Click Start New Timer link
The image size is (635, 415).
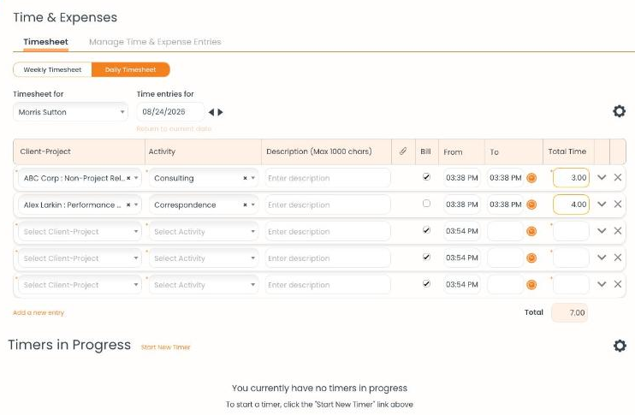(x=165, y=347)
